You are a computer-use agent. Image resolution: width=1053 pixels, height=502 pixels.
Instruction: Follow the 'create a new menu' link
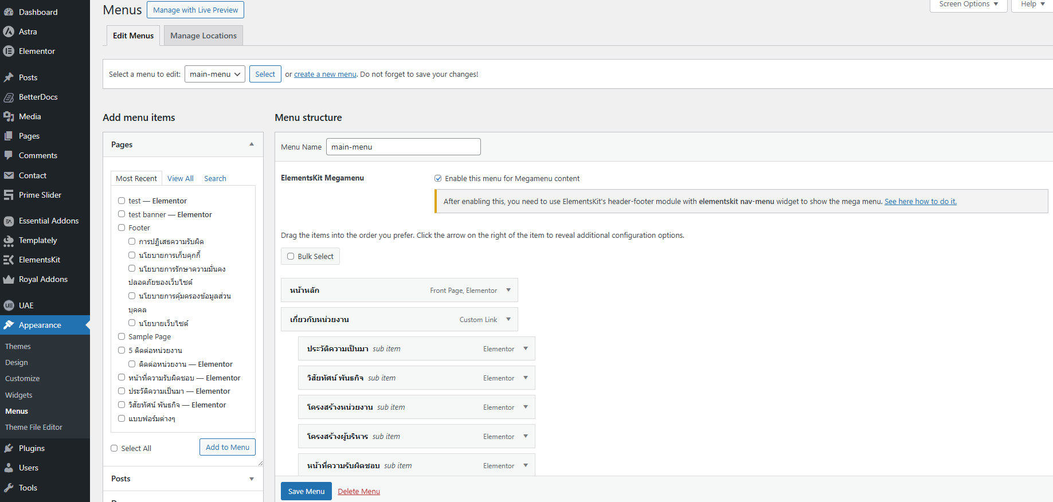click(x=325, y=74)
